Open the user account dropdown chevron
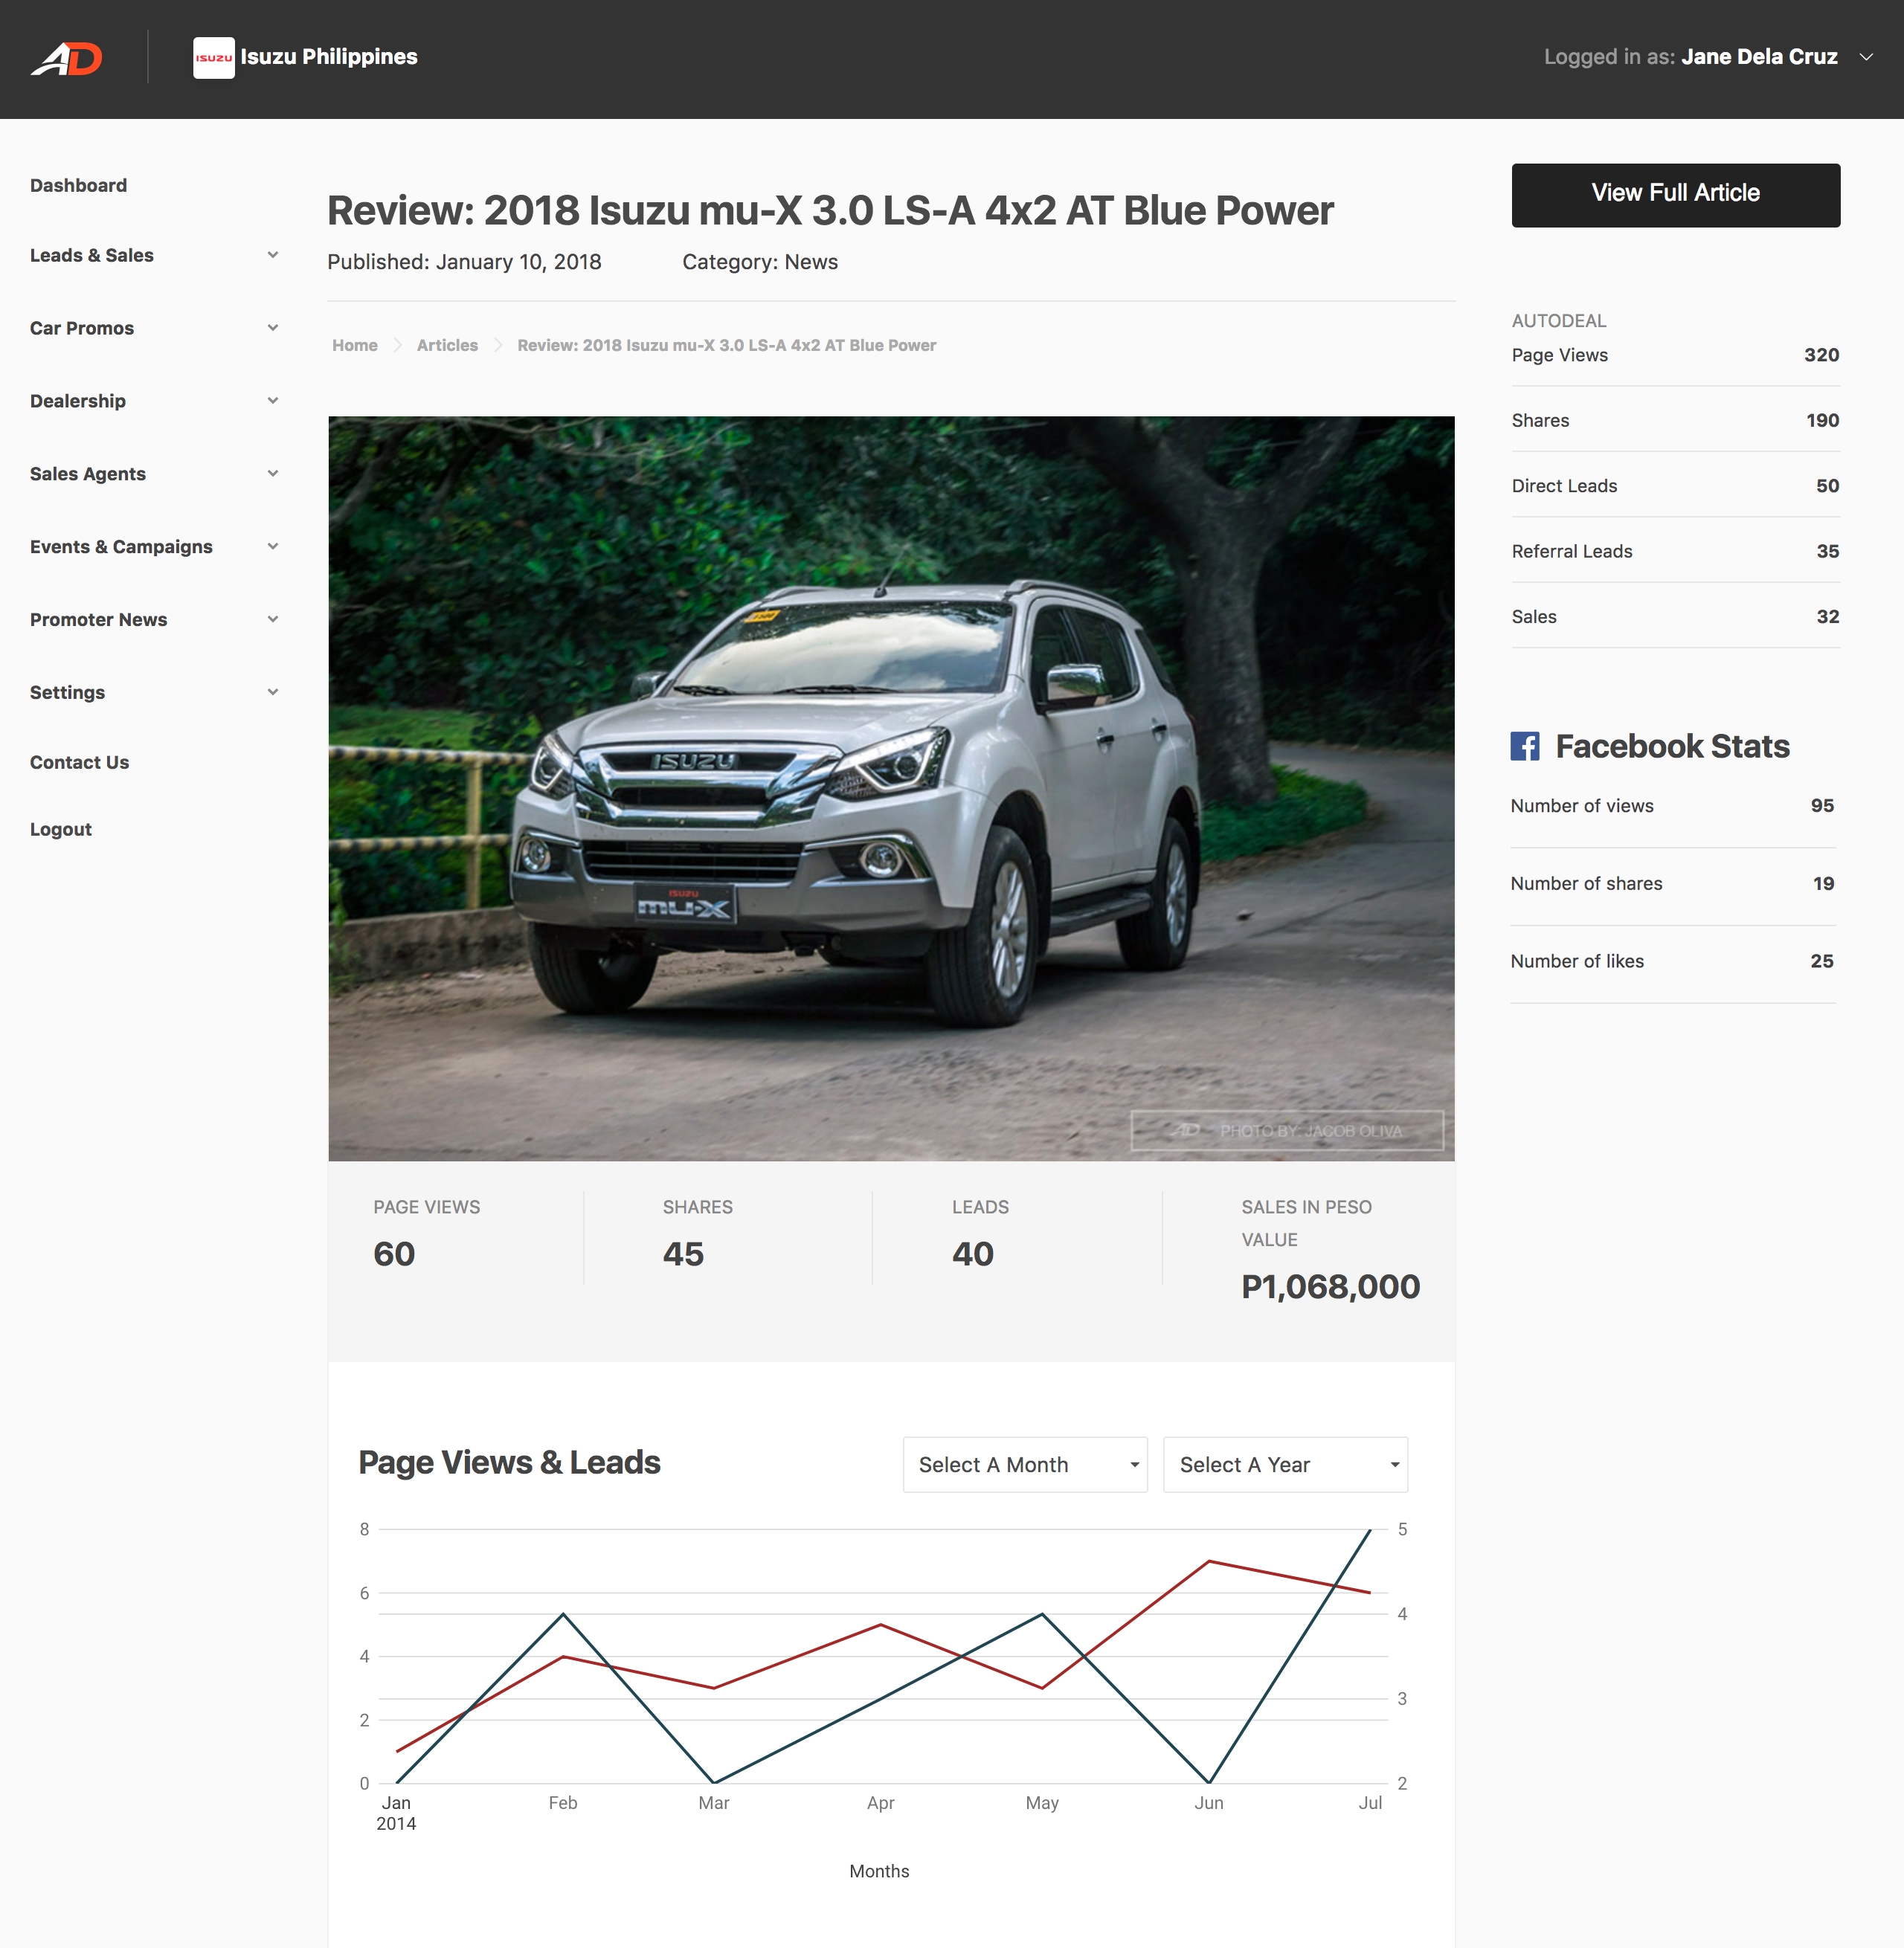The height and width of the screenshot is (1948, 1904). coord(1865,57)
